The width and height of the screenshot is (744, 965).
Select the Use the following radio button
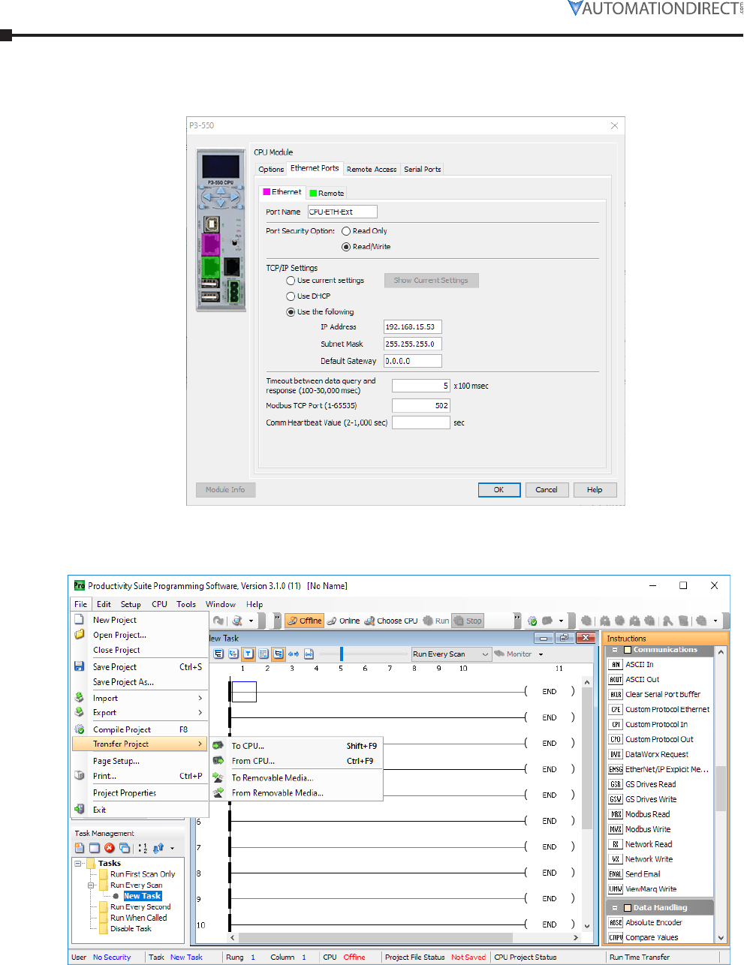point(291,312)
